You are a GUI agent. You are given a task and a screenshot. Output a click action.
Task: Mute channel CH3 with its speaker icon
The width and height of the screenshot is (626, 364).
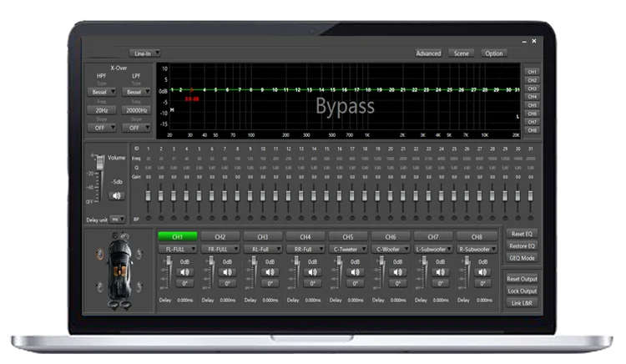270,271
